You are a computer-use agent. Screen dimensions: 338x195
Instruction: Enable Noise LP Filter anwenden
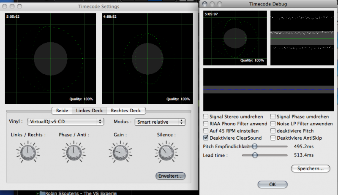point(273,124)
